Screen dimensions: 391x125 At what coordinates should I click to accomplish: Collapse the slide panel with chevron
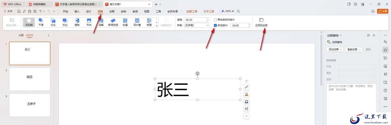click(x=48, y=35)
